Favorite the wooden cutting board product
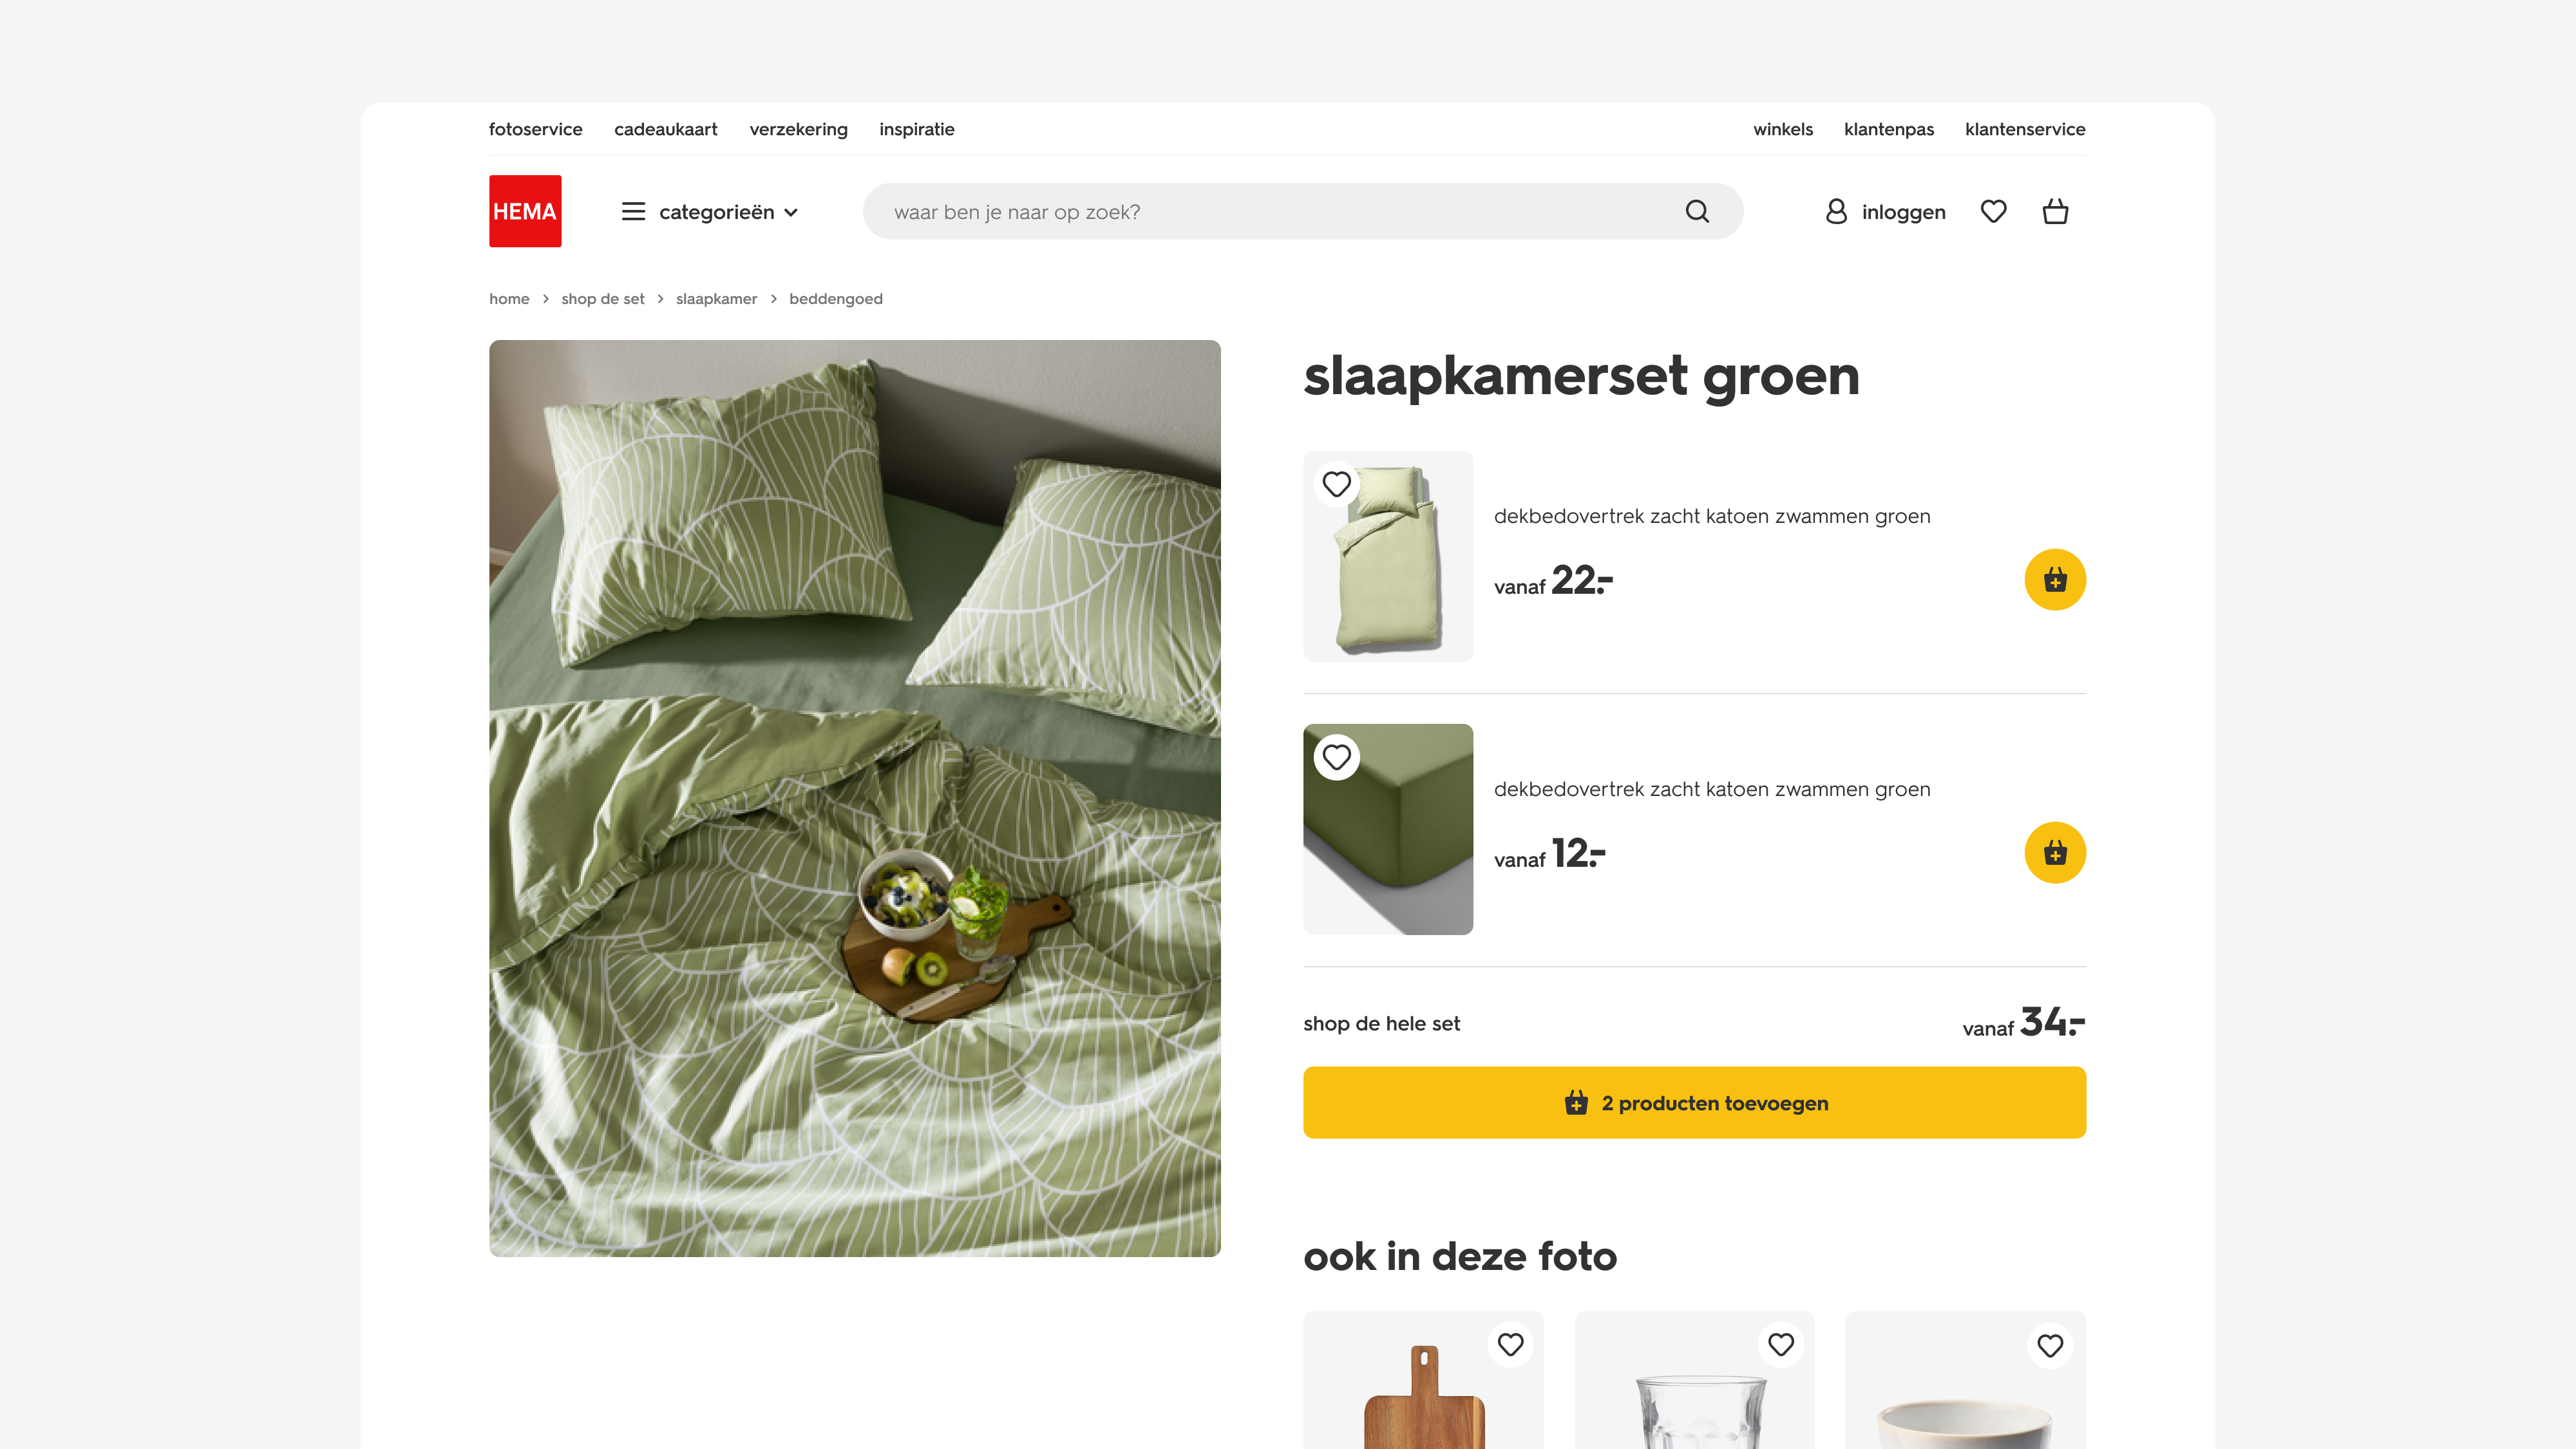Screen dimensions: 2576x1449 (x=1510, y=1344)
